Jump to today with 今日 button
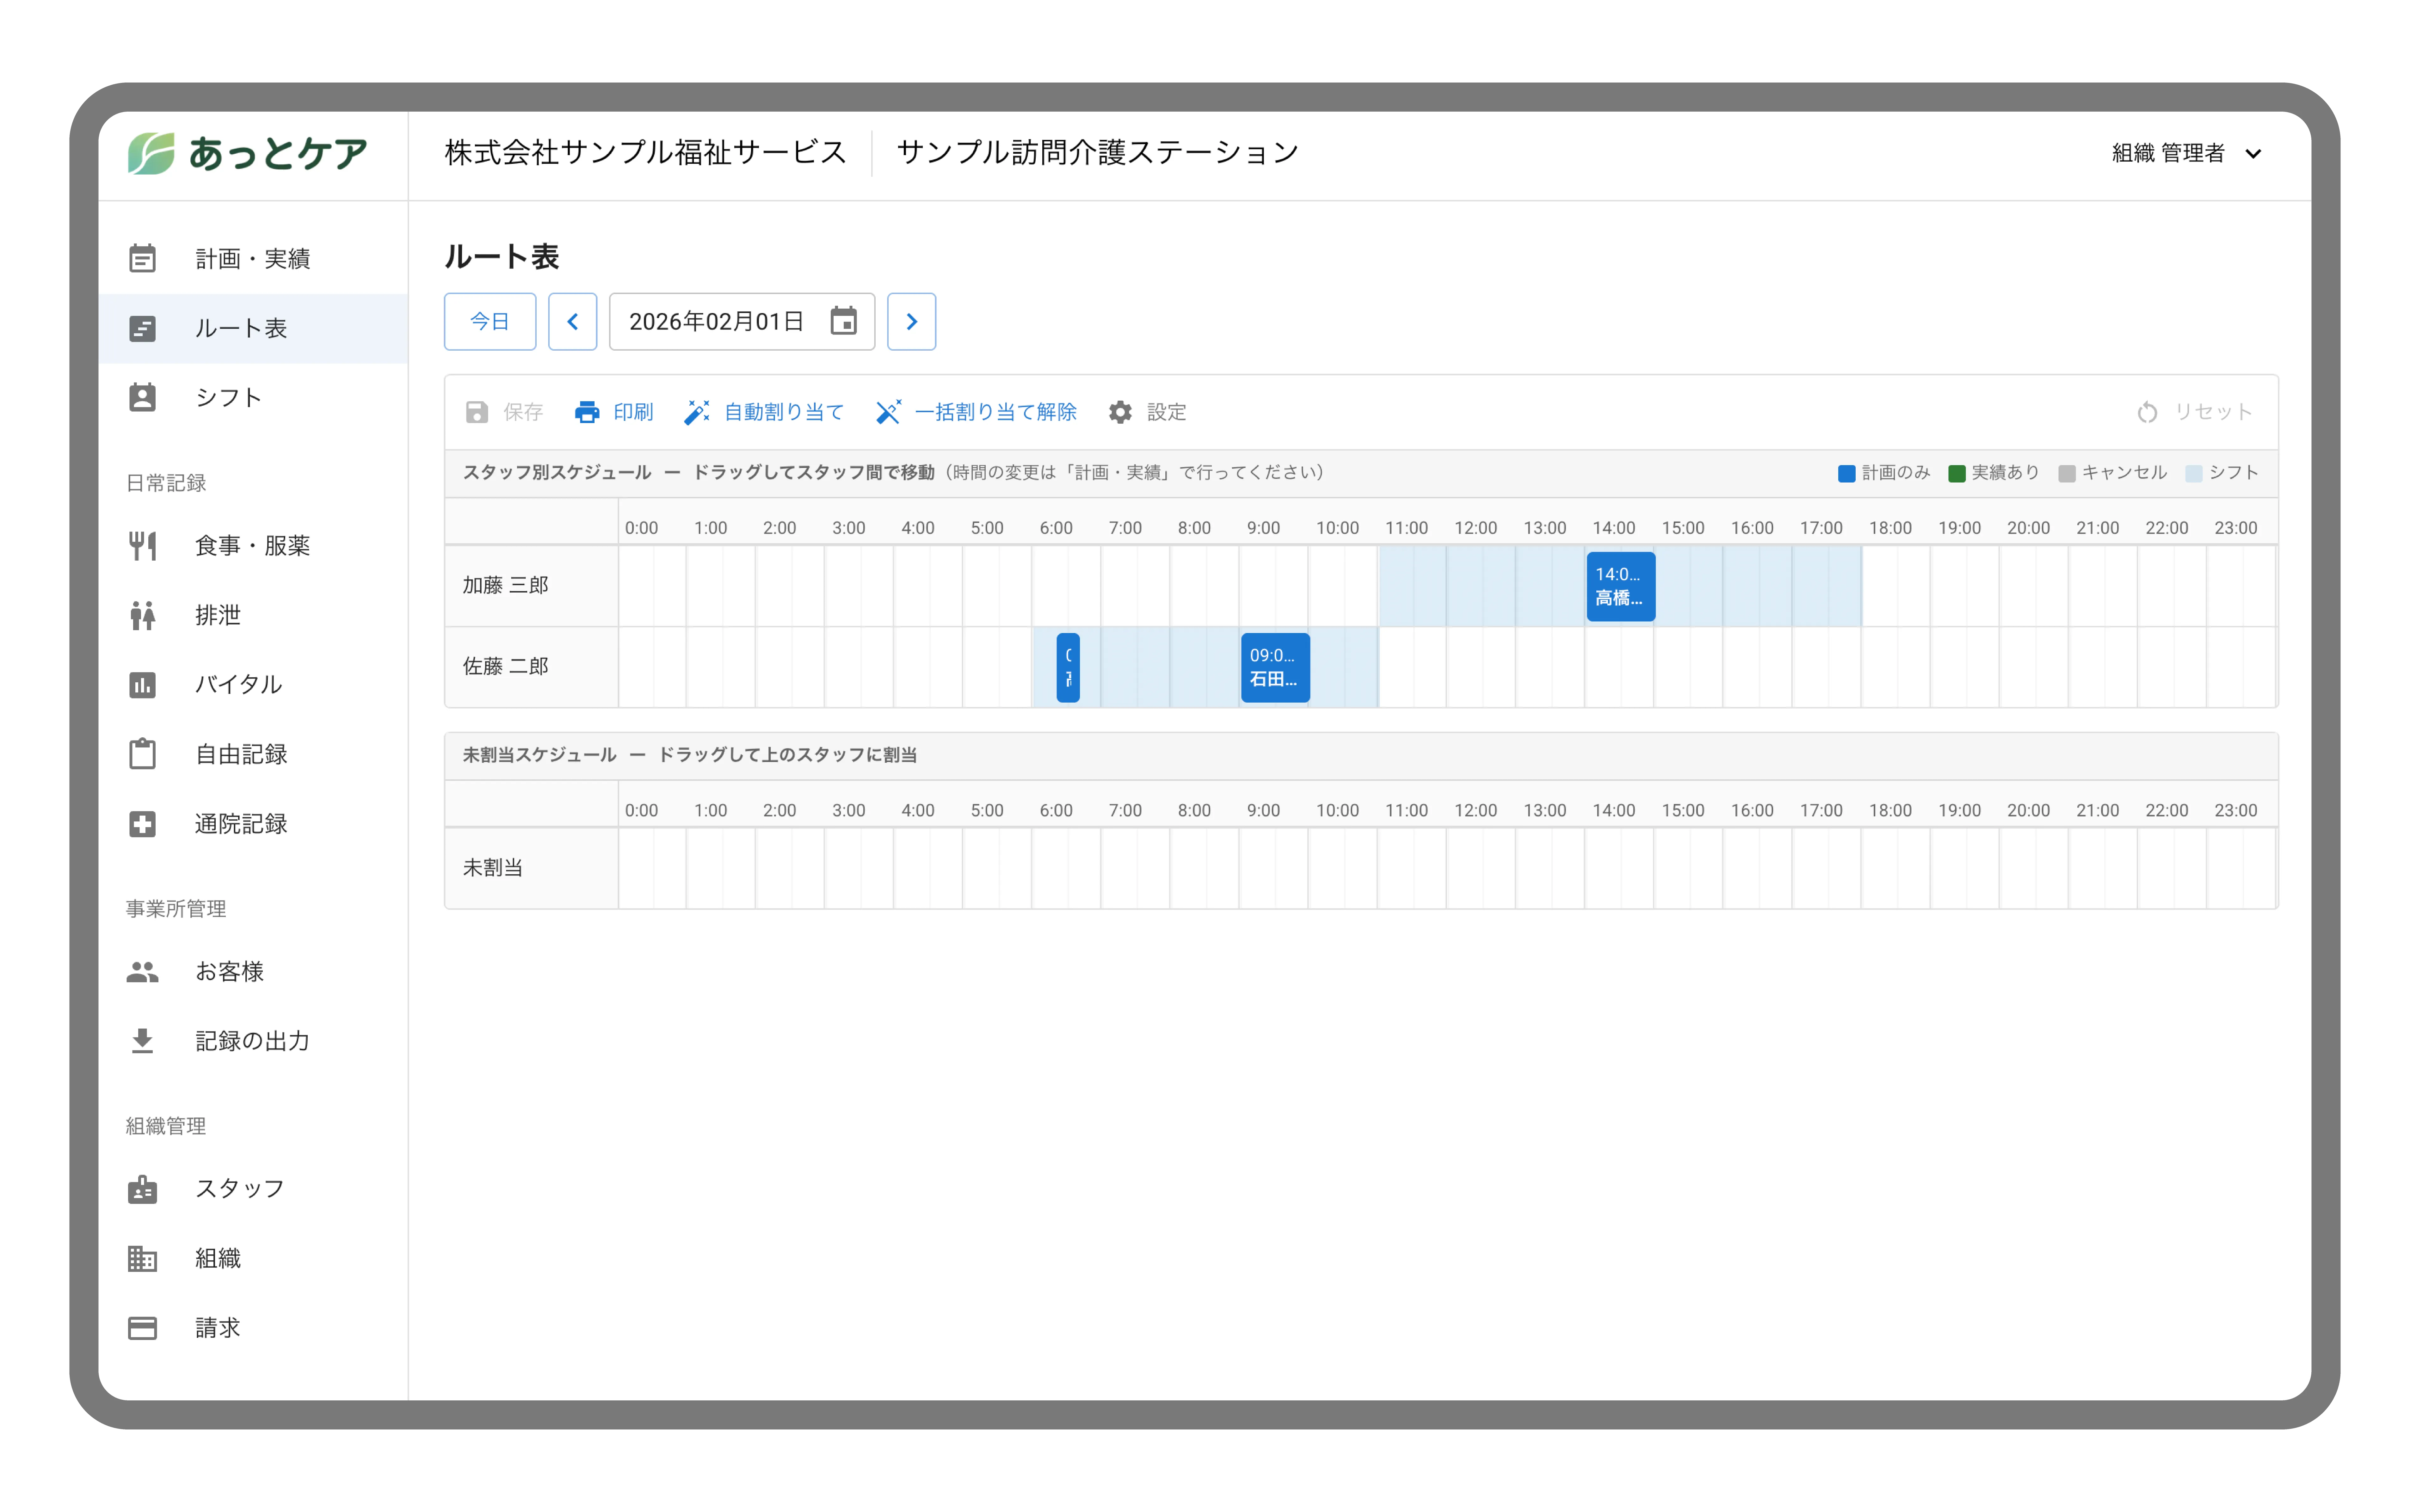Screen dimensions: 2410x1512 click(490, 322)
